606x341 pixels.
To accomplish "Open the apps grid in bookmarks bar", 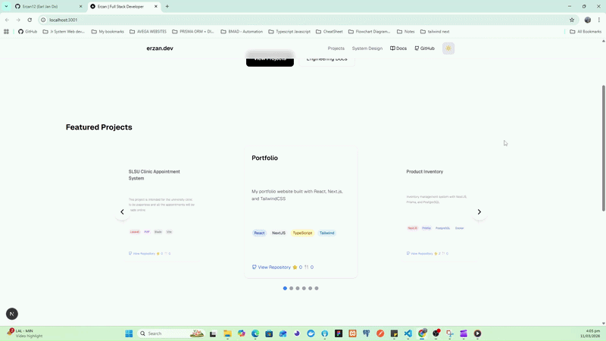I will (6, 32).
